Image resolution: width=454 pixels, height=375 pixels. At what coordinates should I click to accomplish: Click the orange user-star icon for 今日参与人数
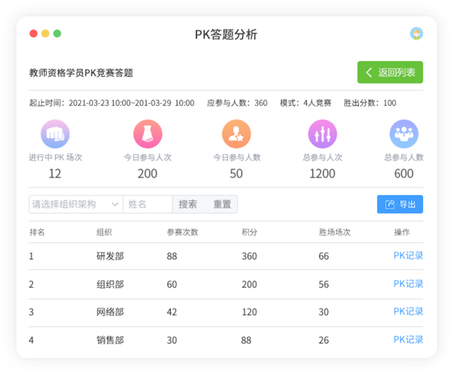[x=236, y=135]
